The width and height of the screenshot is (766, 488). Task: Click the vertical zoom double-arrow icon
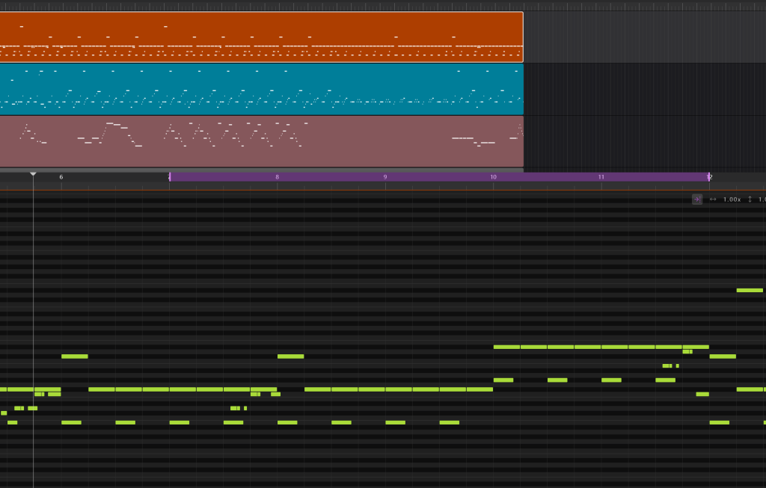pos(750,200)
